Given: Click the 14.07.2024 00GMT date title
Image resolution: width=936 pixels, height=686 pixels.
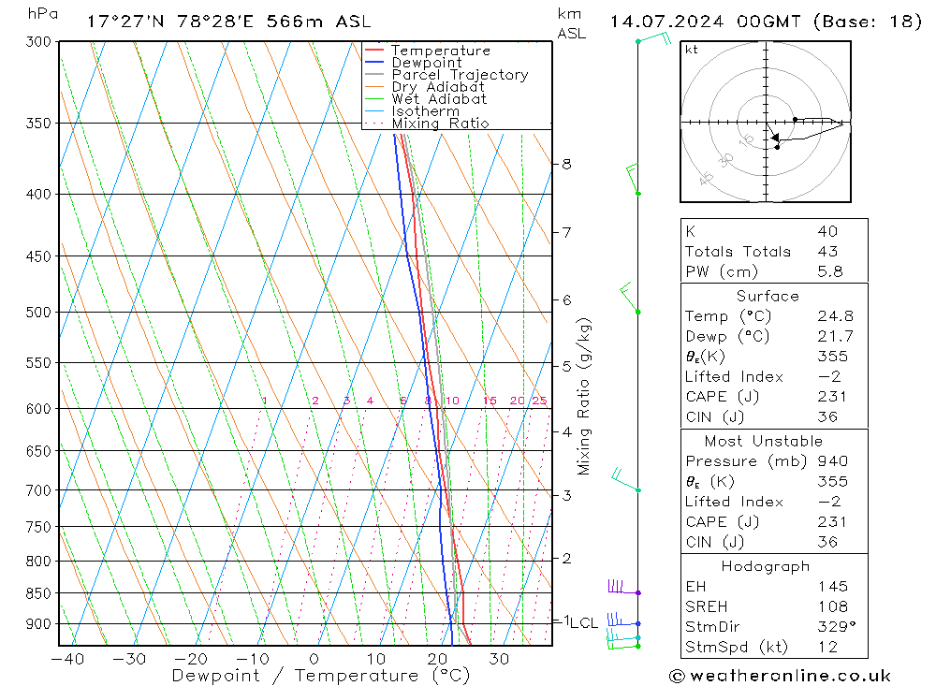Looking at the screenshot, I should click(x=765, y=22).
